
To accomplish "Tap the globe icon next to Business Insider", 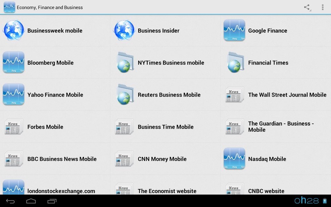I will [124, 30].
